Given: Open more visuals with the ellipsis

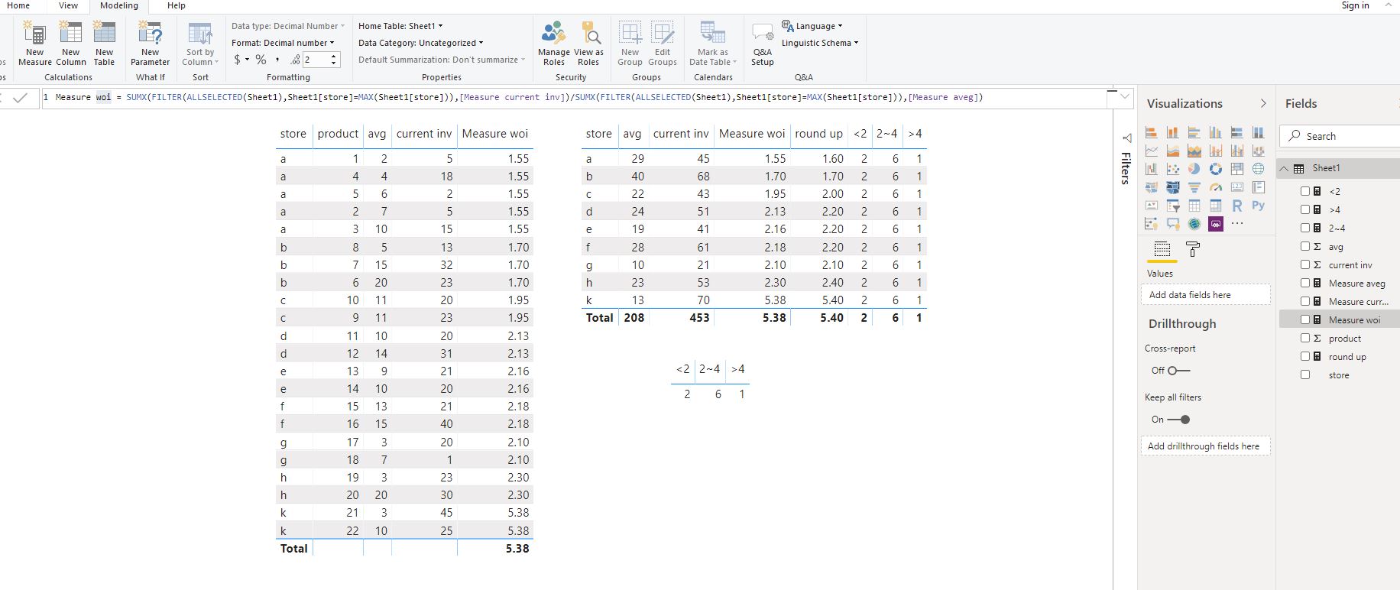Looking at the screenshot, I should [1237, 224].
